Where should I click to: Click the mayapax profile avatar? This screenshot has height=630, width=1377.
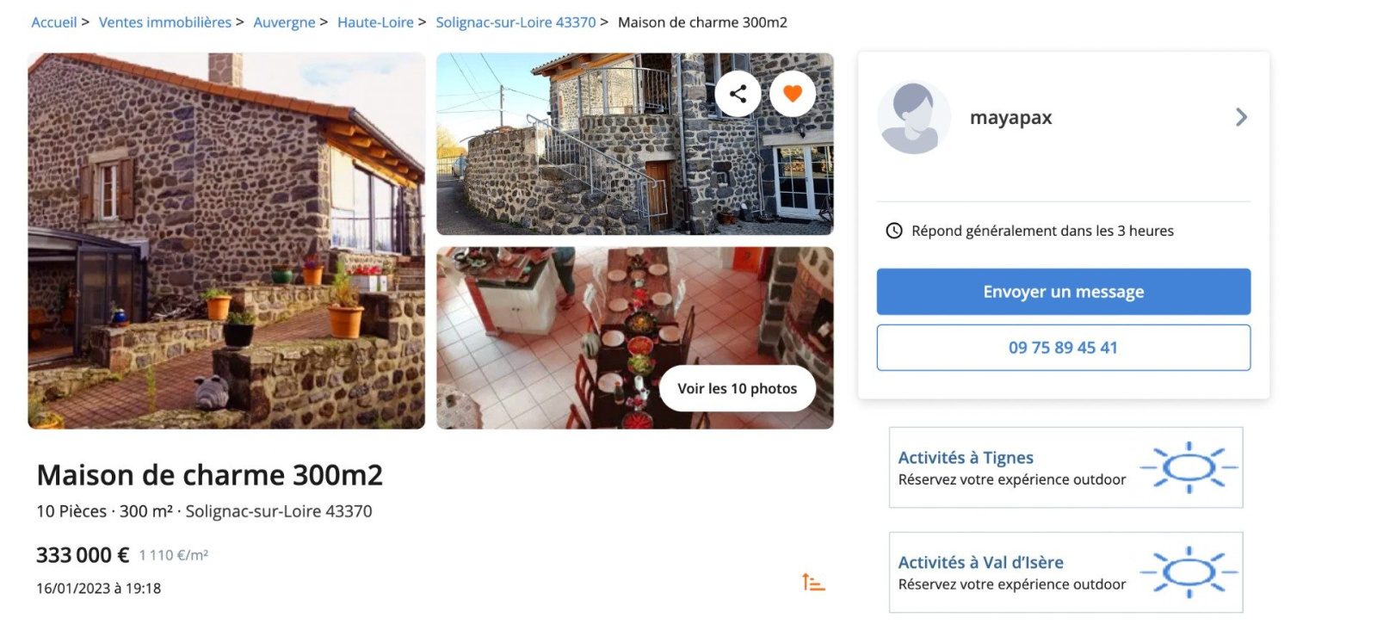click(913, 118)
